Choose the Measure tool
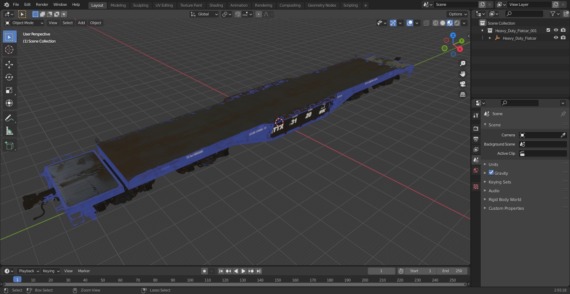This screenshot has width=570, height=294. point(9,131)
